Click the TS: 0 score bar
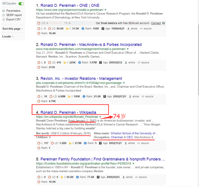Screen dimensions: 199x187 pos(77,23)
